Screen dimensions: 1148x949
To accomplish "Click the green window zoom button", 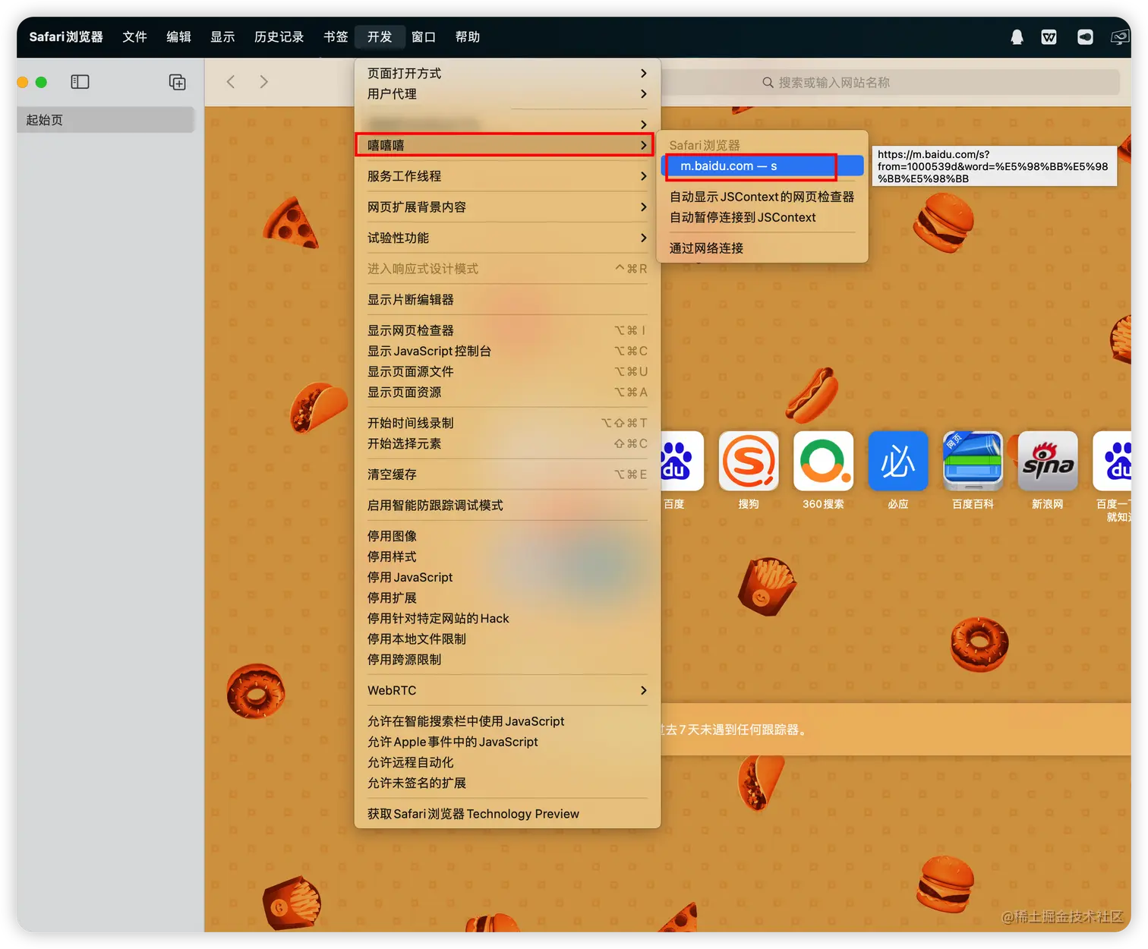I will tap(41, 82).
